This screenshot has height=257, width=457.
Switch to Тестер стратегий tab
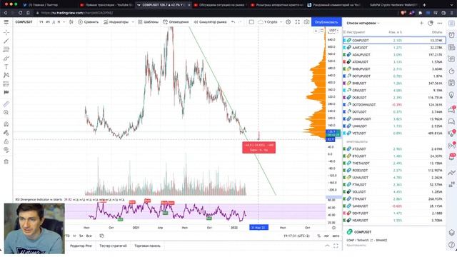coord(113,246)
